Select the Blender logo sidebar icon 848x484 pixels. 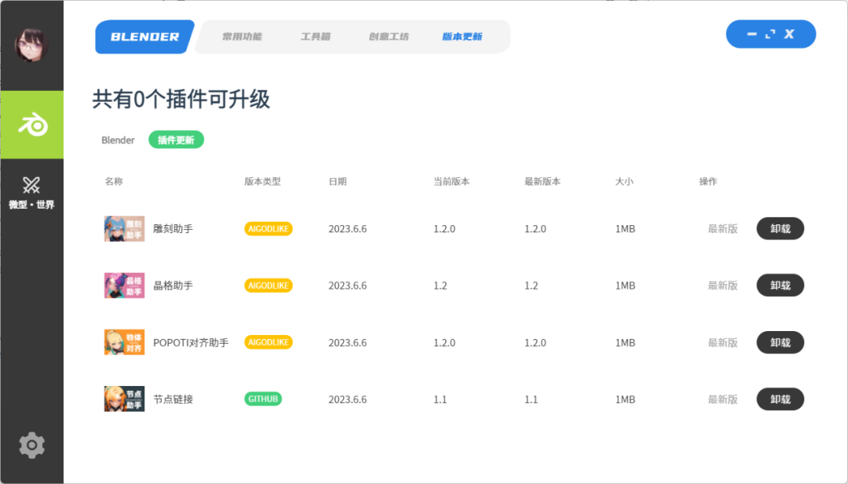pyautogui.click(x=32, y=125)
